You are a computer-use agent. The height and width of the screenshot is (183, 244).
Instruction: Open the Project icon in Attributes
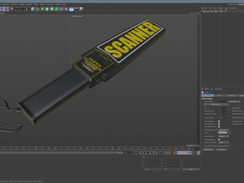(203, 93)
